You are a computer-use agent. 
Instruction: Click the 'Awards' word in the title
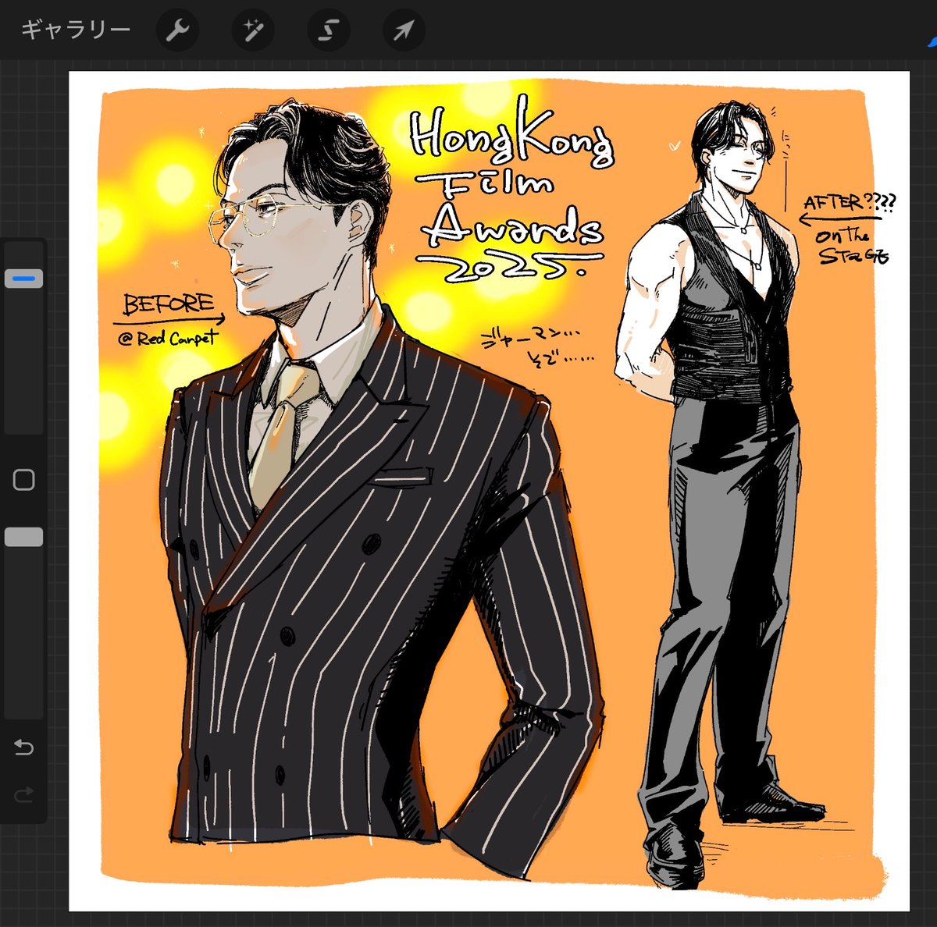(x=513, y=228)
